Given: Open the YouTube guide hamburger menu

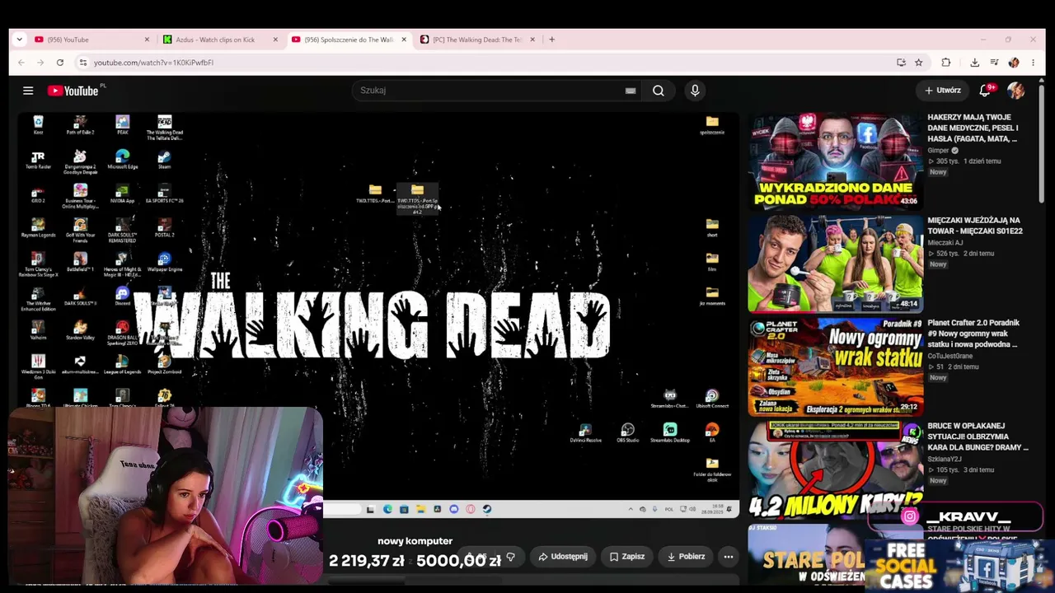Looking at the screenshot, I should 28,91.
